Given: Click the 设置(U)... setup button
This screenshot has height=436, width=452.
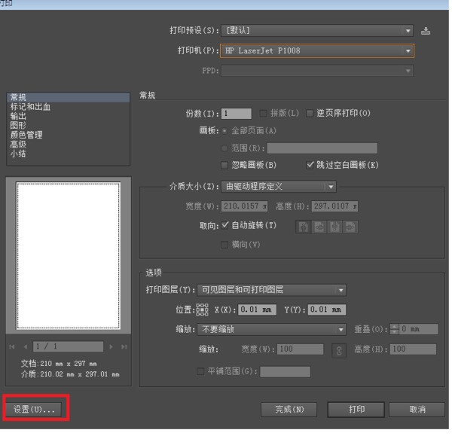Looking at the screenshot, I should 35,409.
